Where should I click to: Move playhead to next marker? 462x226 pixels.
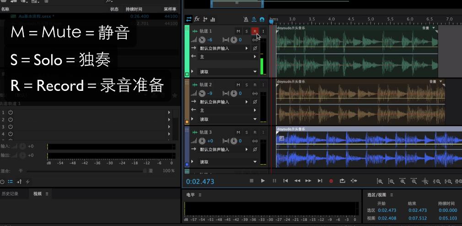coord(320,181)
